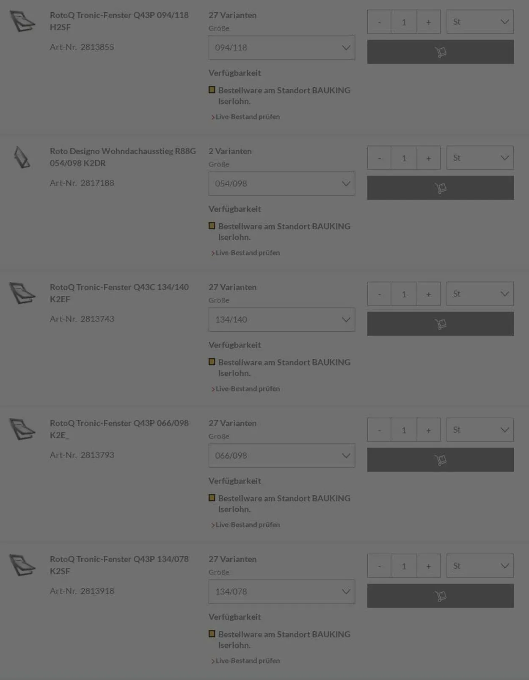
Task: Click quantity field for article 2813918
Action: click(404, 566)
